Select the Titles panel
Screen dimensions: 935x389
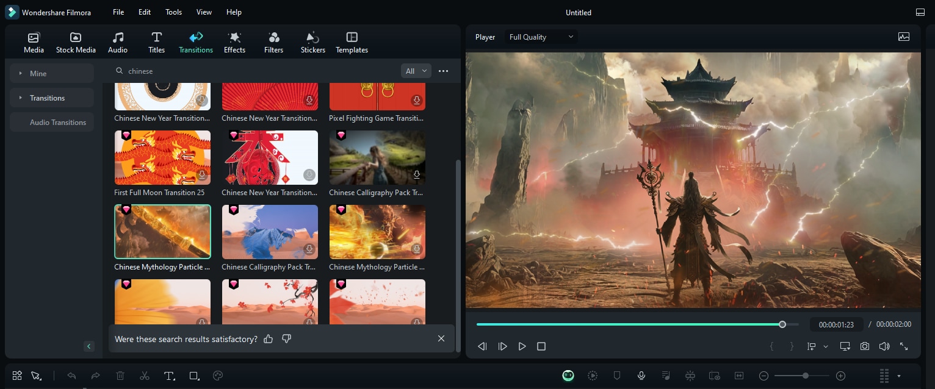click(156, 41)
